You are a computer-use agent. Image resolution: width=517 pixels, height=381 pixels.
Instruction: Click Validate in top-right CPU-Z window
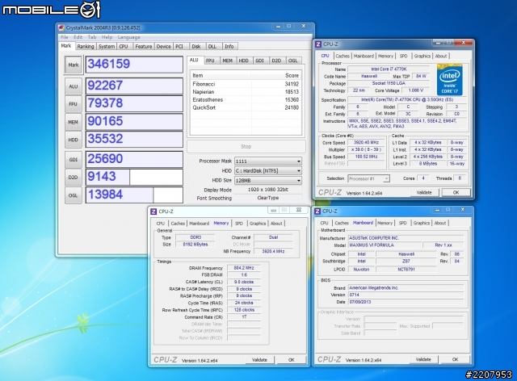tap(424, 192)
